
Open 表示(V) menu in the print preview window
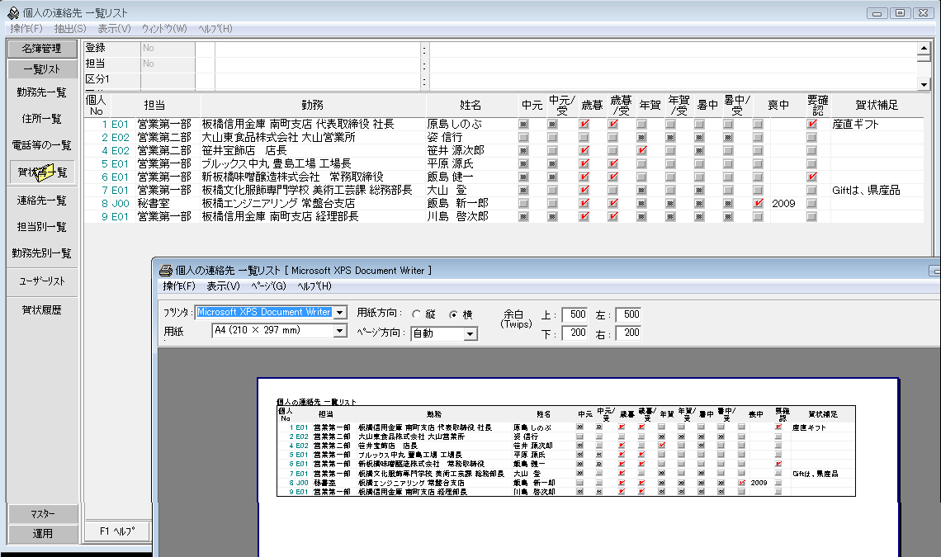tap(223, 286)
